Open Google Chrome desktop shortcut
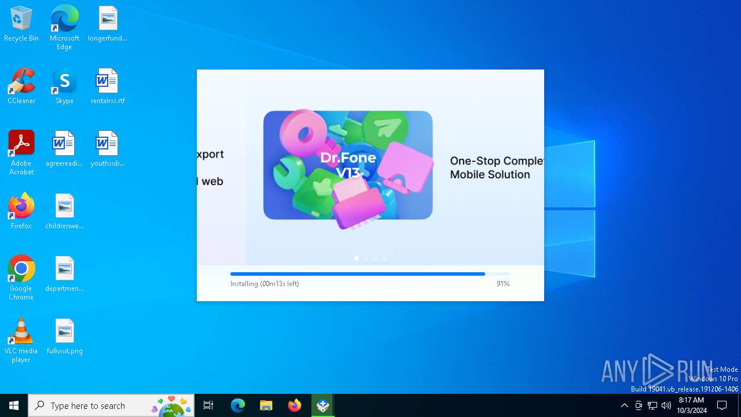The image size is (741, 417). pos(21,278)
